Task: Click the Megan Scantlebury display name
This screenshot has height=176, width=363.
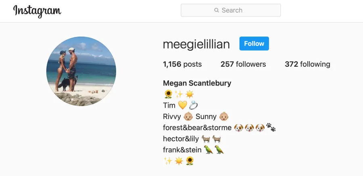Action: tap(197, 83)
